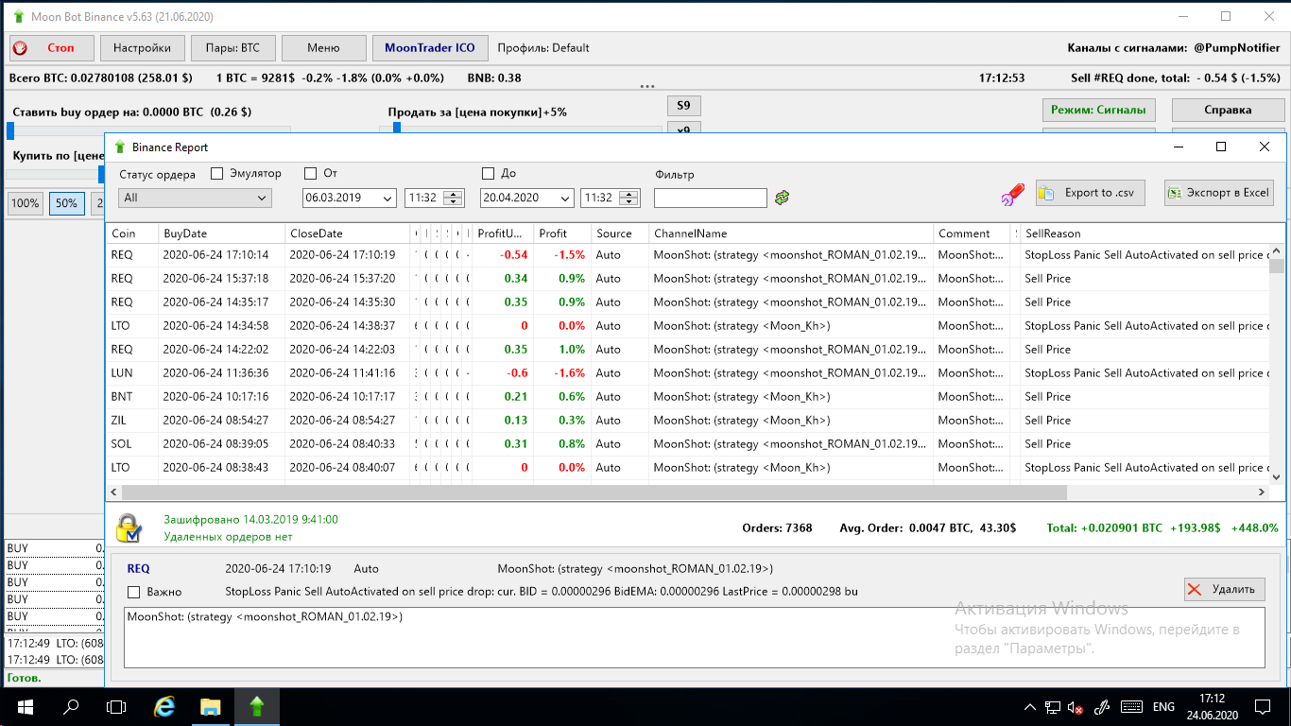Click the report horizontal scrollbar left arrow
Screen dimensions: 1291x726
[x=114, y=493]
